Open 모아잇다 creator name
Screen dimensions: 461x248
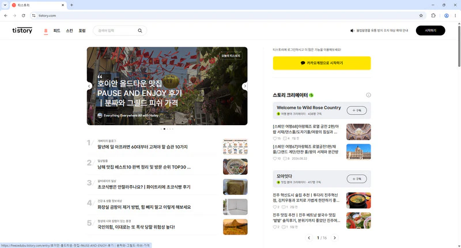point(284,176)
